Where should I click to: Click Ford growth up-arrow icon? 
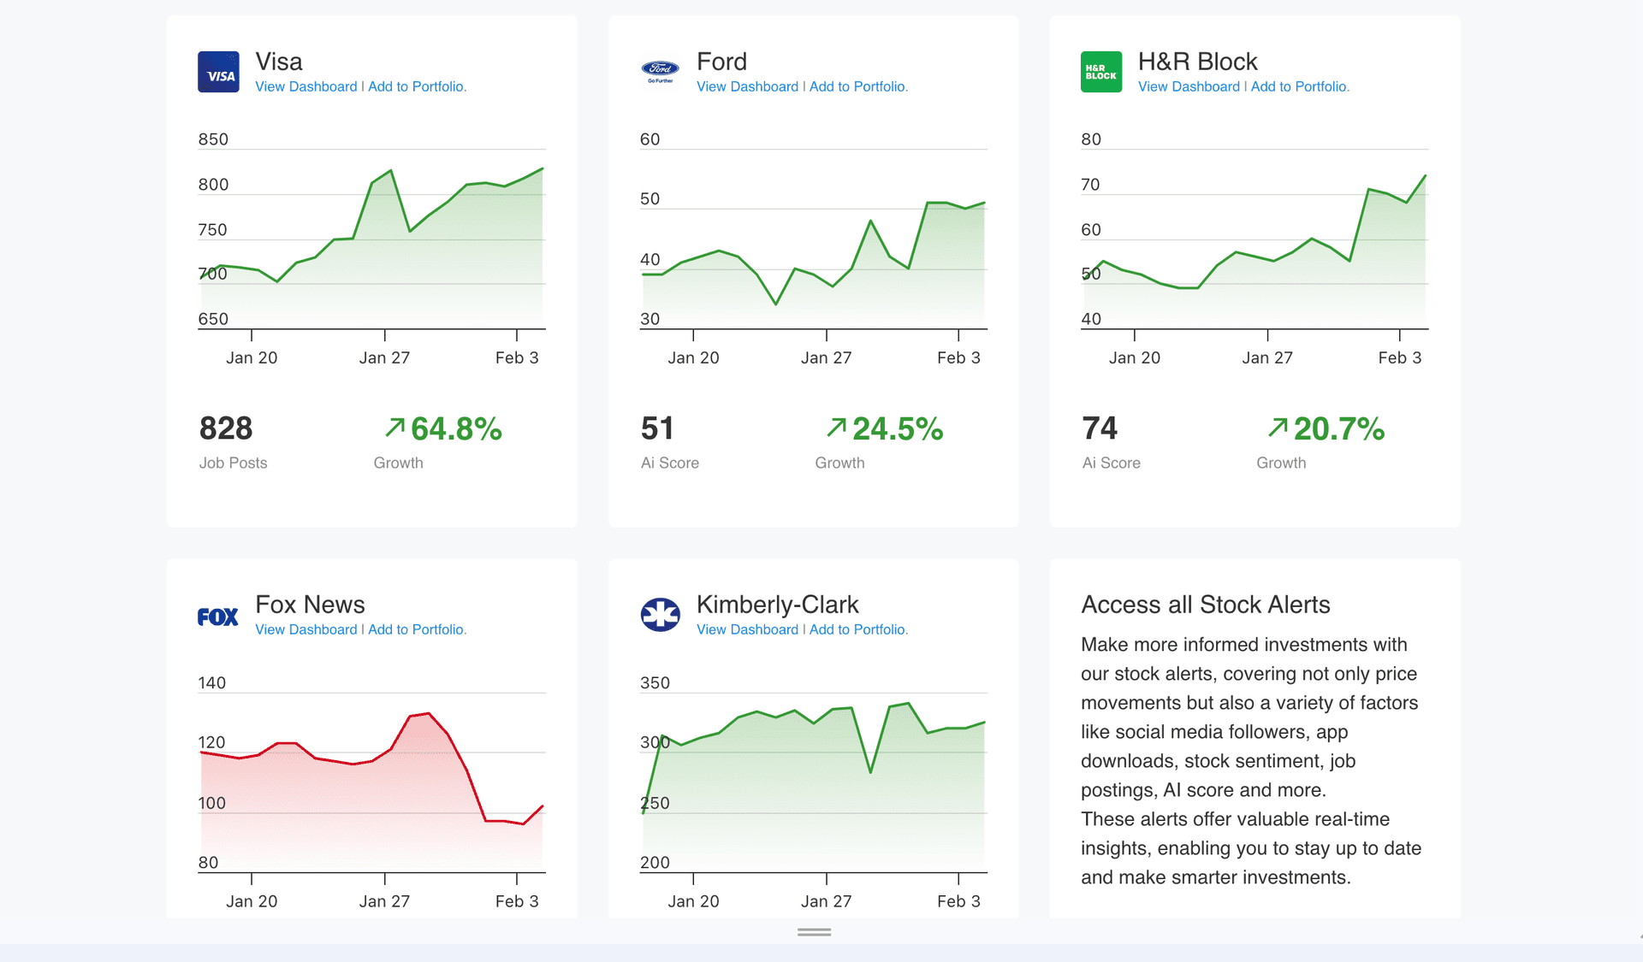point(836,427)
